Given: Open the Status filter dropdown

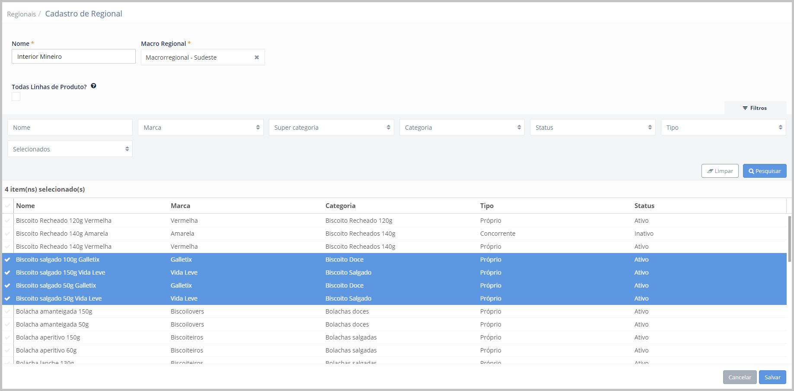Looking at the screenshot, I should click(593, 128).
